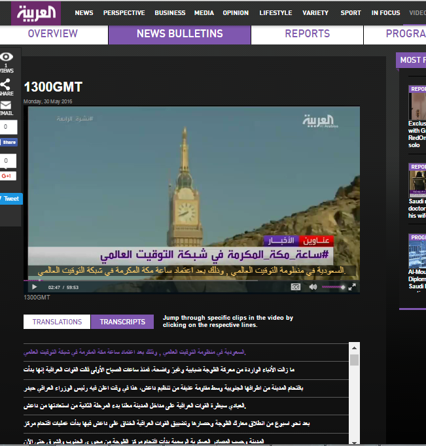The height and width of the screenshot is (446, 426).
Task: Click the Al Arabiya watermark in the video
Action: coord(320,121)
